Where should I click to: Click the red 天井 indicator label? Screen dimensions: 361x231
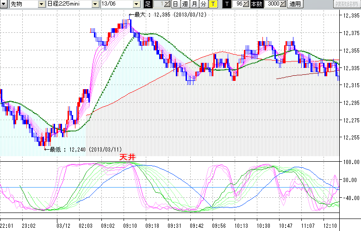pos(127,157)
